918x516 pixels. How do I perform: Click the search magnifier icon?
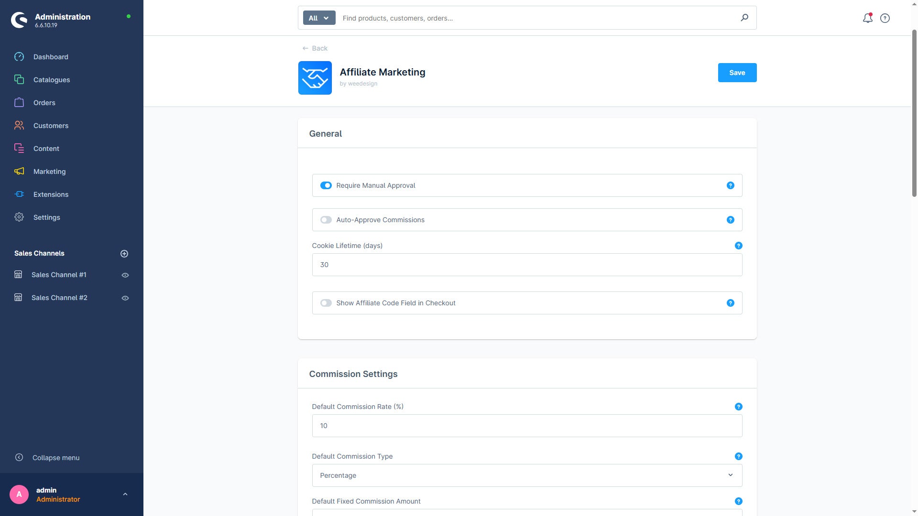[x=744, y=18]
